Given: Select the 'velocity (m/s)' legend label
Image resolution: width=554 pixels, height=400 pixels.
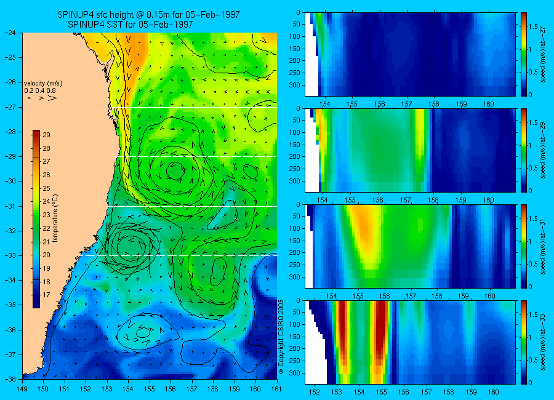Looking at the screenshot, I should (x=43, y=84).
